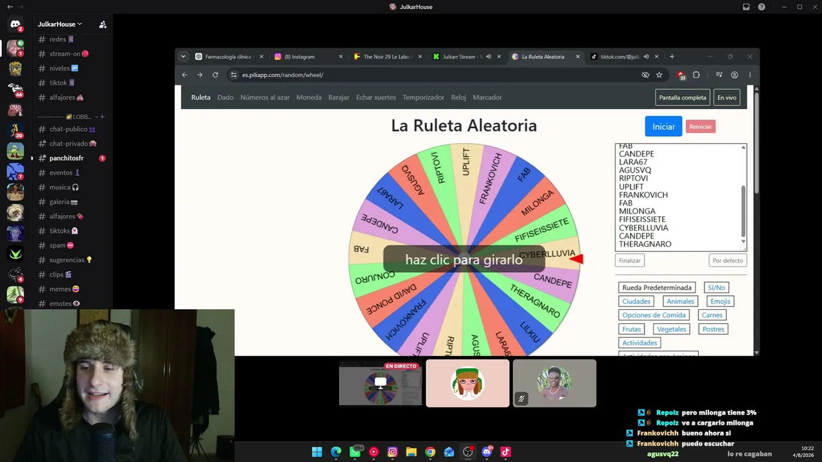This screenshot has height=462, width=822.
Task: Open the EN DIRECTO screen share thumbnail
Action: click(x=380, y=383)
